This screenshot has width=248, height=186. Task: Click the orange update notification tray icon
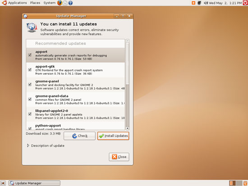pos(193,3)
